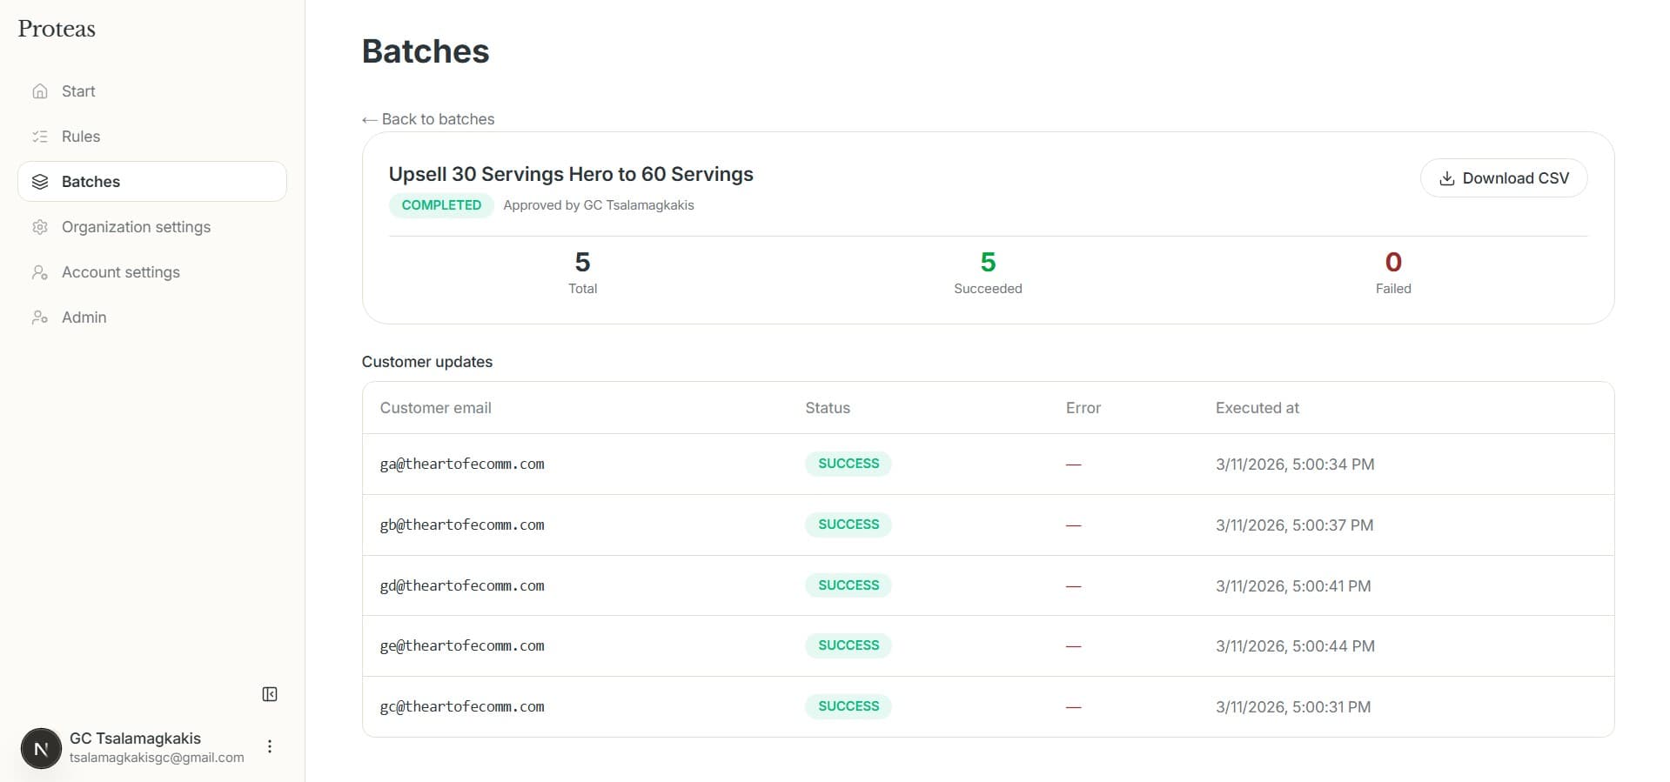Click the Approved by GC Tsalamagkakis text
Screen dimensions: 1670x782
(x=599, y=205)
